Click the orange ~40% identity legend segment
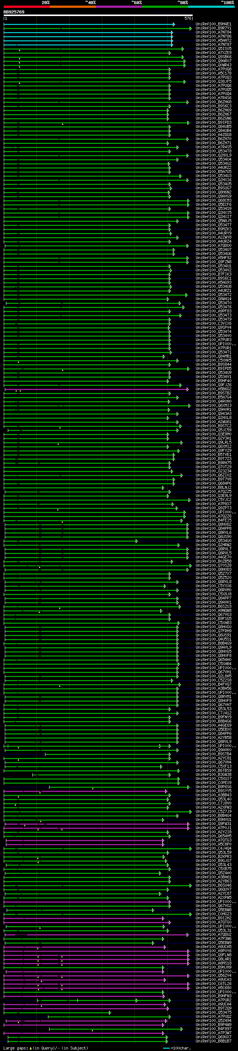 pos(73,7)
